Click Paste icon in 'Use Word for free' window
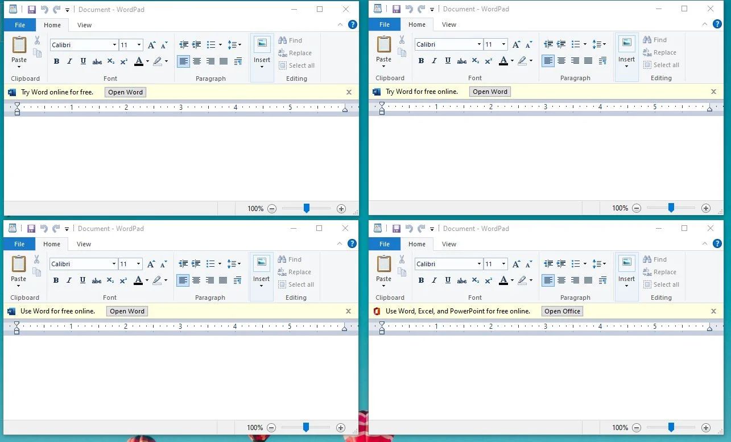The height and width of the screenshot is (442, 731). (x=19, y=265)
